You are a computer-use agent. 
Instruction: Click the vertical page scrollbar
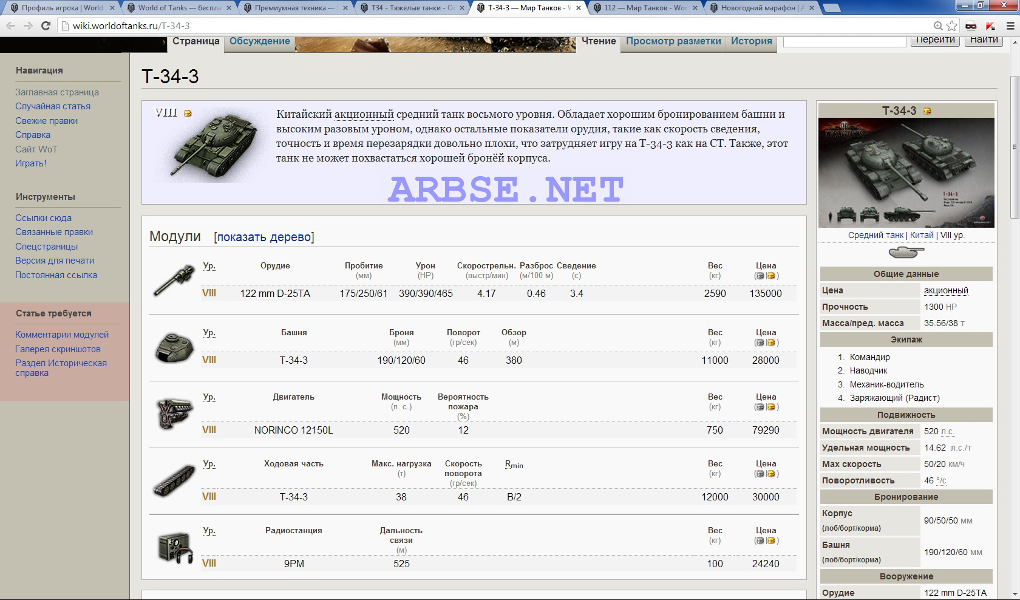coord(1015,146)
